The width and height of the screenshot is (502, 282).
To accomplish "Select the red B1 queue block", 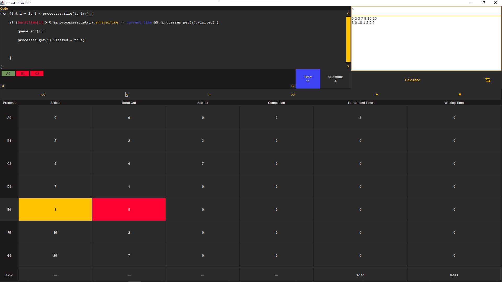I will [x=22, y=74].
